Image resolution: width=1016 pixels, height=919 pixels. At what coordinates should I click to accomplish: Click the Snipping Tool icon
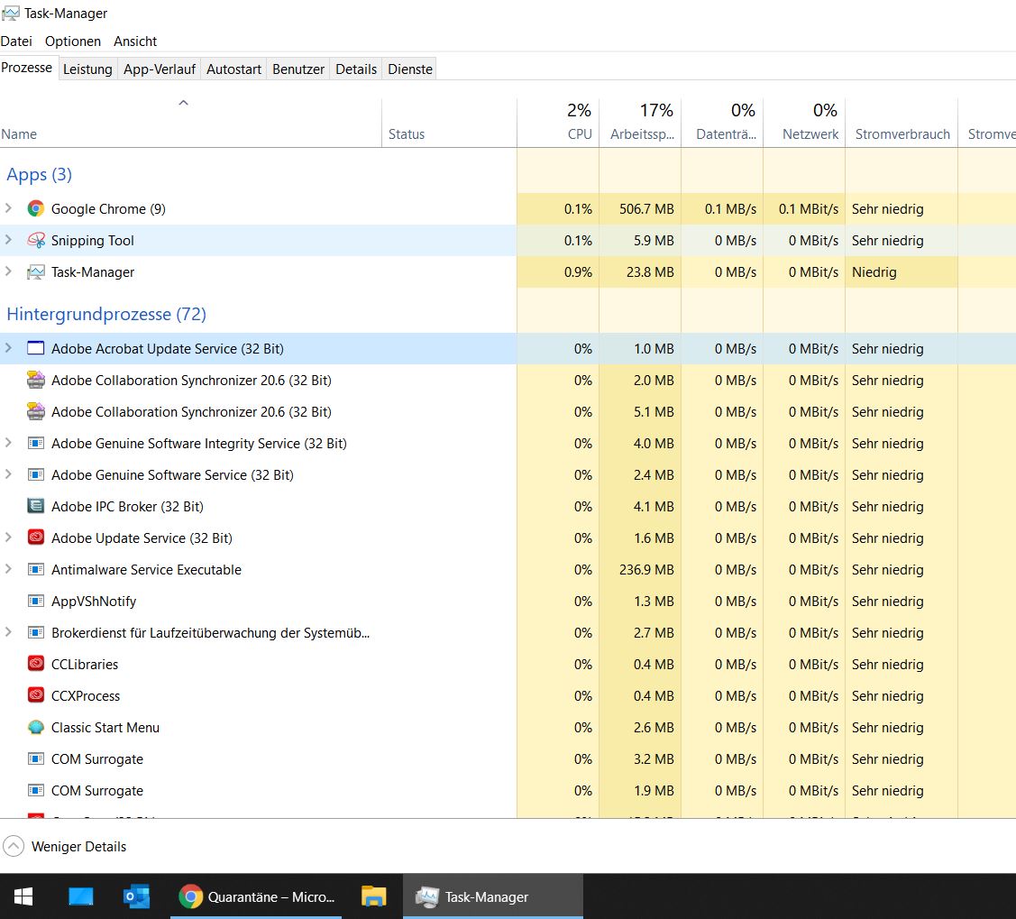point(34,240)
